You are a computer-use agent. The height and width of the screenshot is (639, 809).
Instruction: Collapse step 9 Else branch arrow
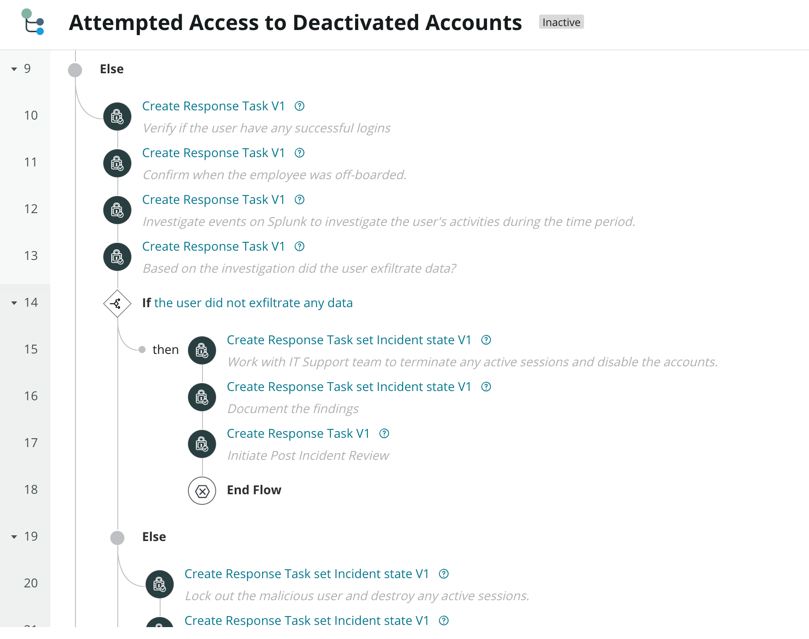(14, 69)
